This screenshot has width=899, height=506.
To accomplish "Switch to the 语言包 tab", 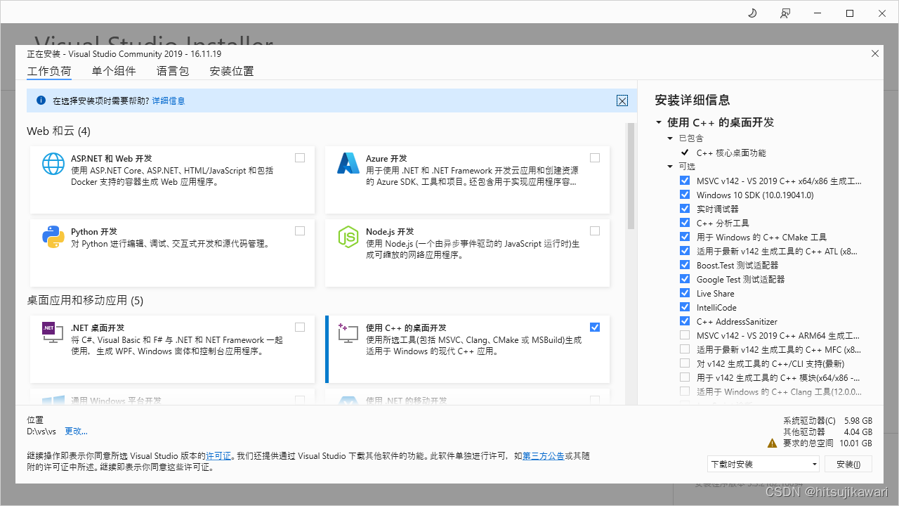I will (x=173, y=71).
